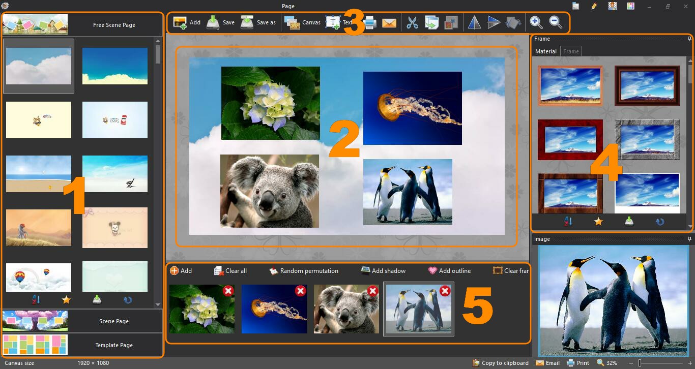Click the refresh icon in Frame panel

click(x=660, y=221)
